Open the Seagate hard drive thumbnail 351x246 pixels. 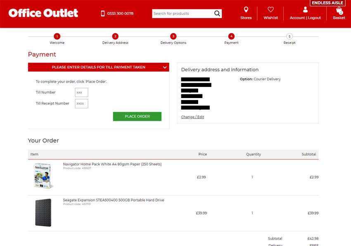(x=43, y=213)
